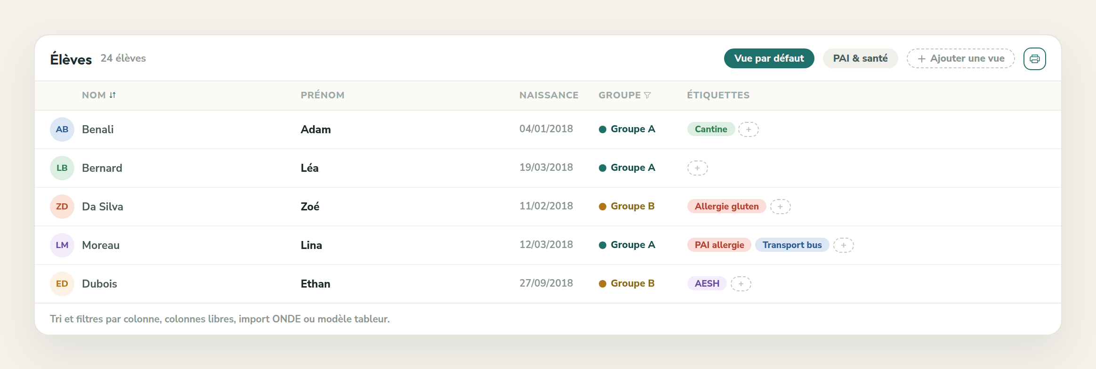Click the first name Ethan
This screenshot has width=1096, height=369.
tap(315, 284)
